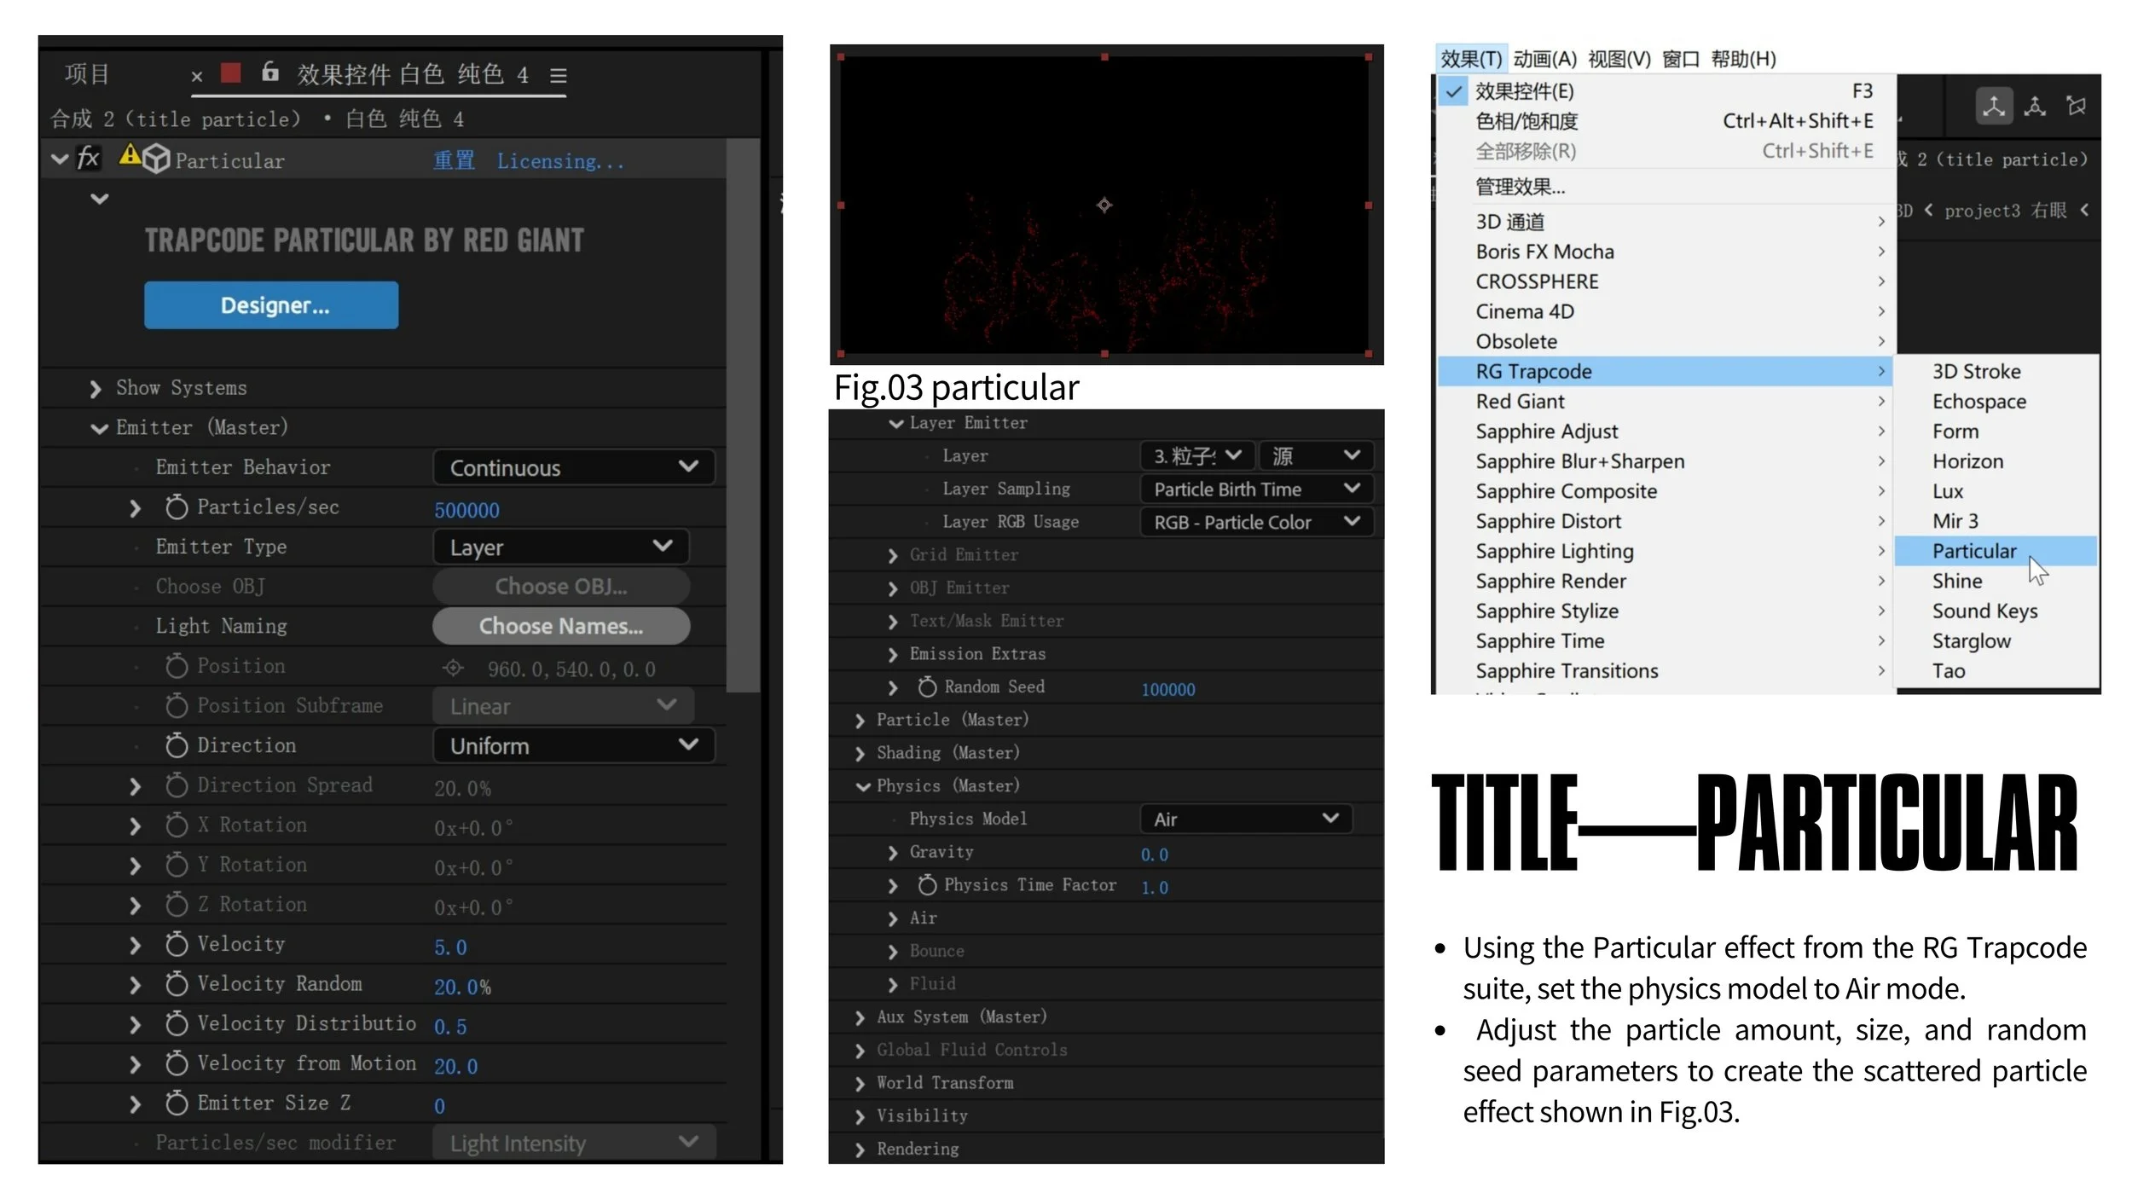This screenshot has height=1199, width=2132.
Task: Select Particular in the RG Trapcode submenu
Action: [x=1973, y=551]
